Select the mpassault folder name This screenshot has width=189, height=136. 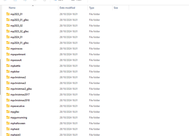tap(16, 60)
